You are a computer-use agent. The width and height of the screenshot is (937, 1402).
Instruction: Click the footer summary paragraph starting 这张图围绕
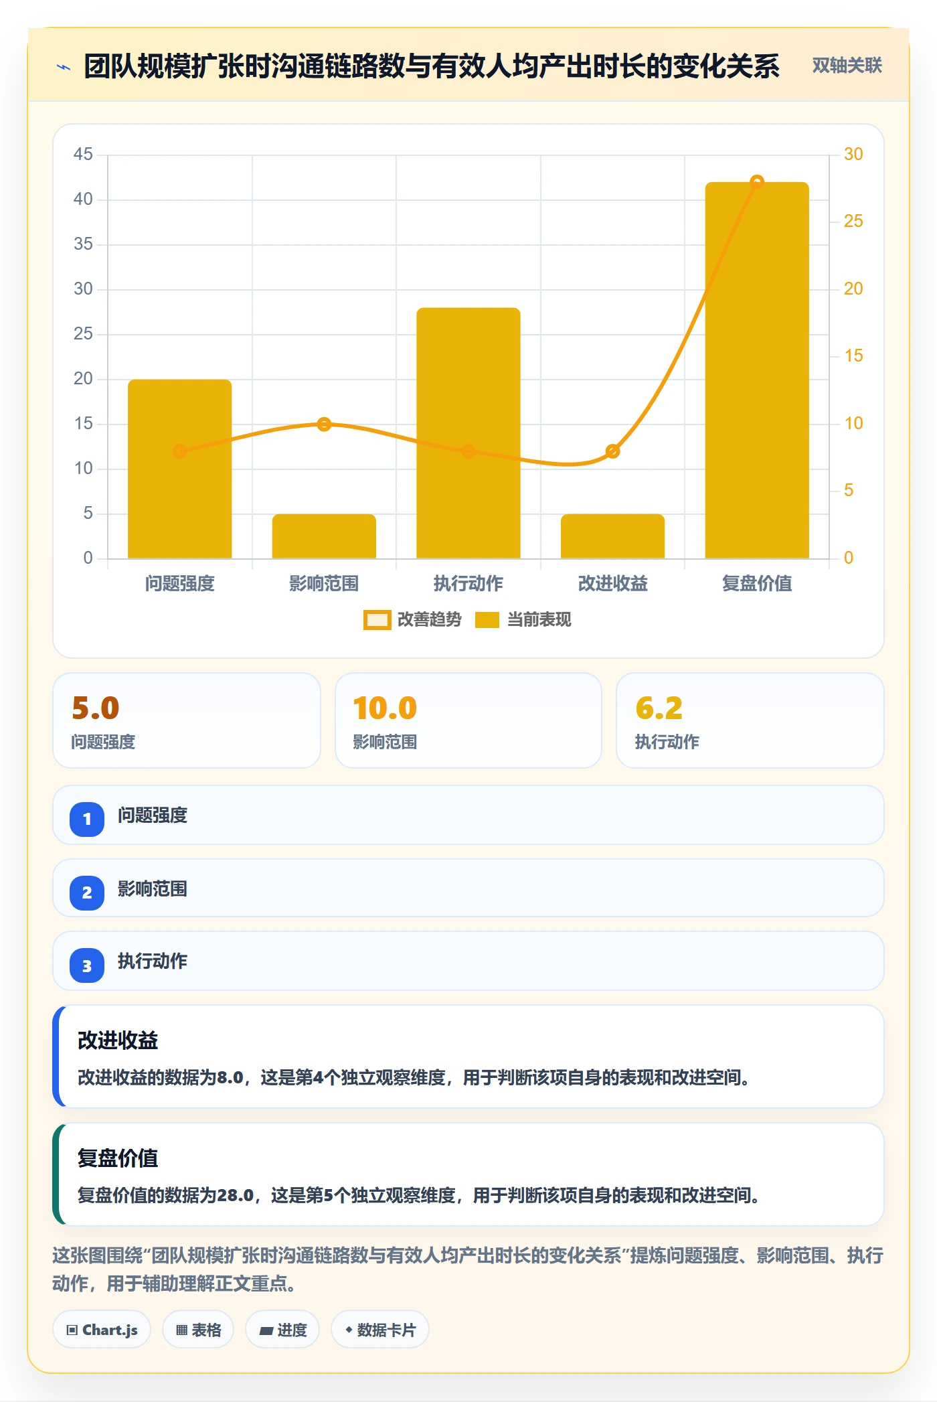coord(468,1269)
